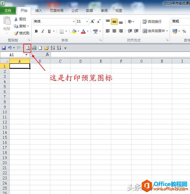The height and width of the screenshot is (194, 190).
Task: Click the Cut (剪切) scissors icon
Action: click(16, 19)
